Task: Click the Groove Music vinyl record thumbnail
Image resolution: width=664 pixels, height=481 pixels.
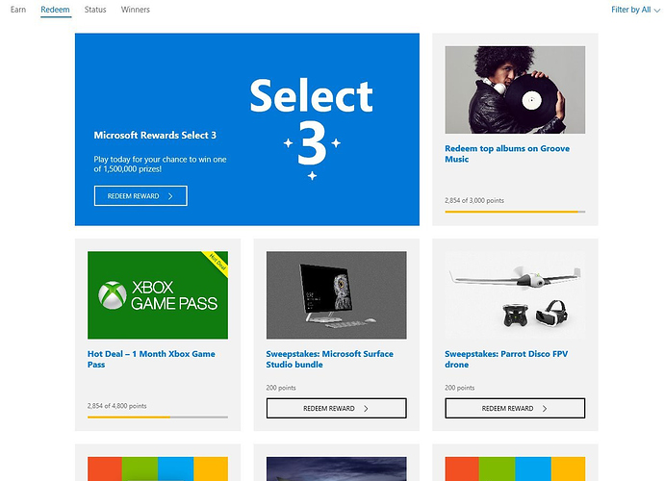Action: click(515, 89)
